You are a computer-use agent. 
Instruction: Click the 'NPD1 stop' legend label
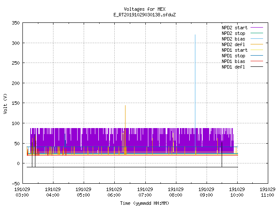click(x=233, y=56)
